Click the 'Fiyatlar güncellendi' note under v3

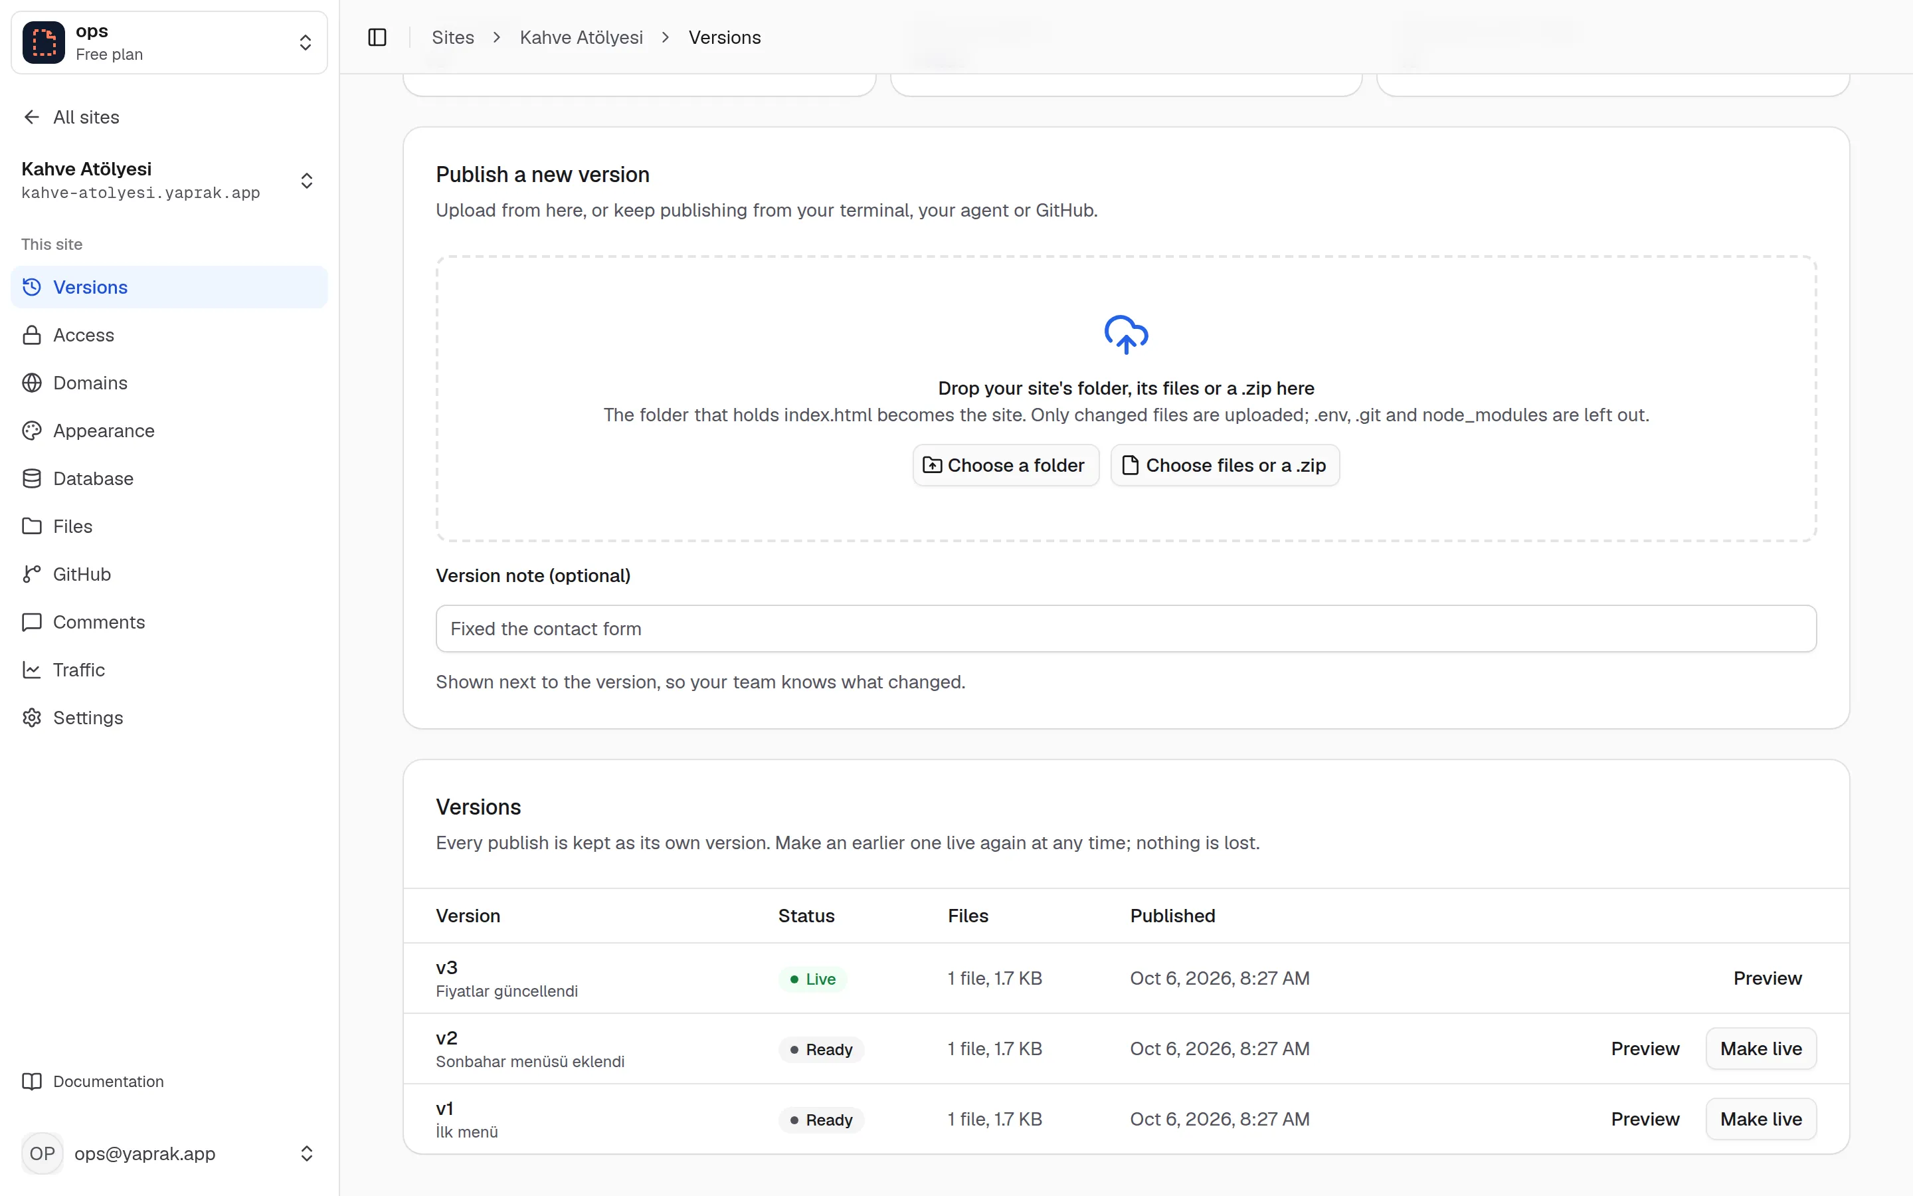point(507,991)
